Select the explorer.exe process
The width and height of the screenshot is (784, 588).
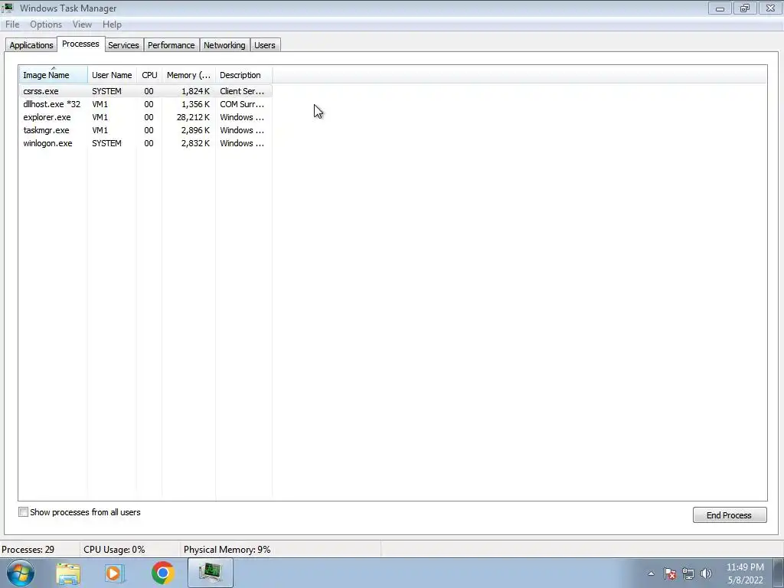tap(145, 117)
